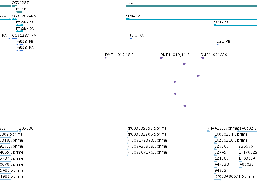
Task: Click the mtSSB gene name label
Action: [21, 9]
